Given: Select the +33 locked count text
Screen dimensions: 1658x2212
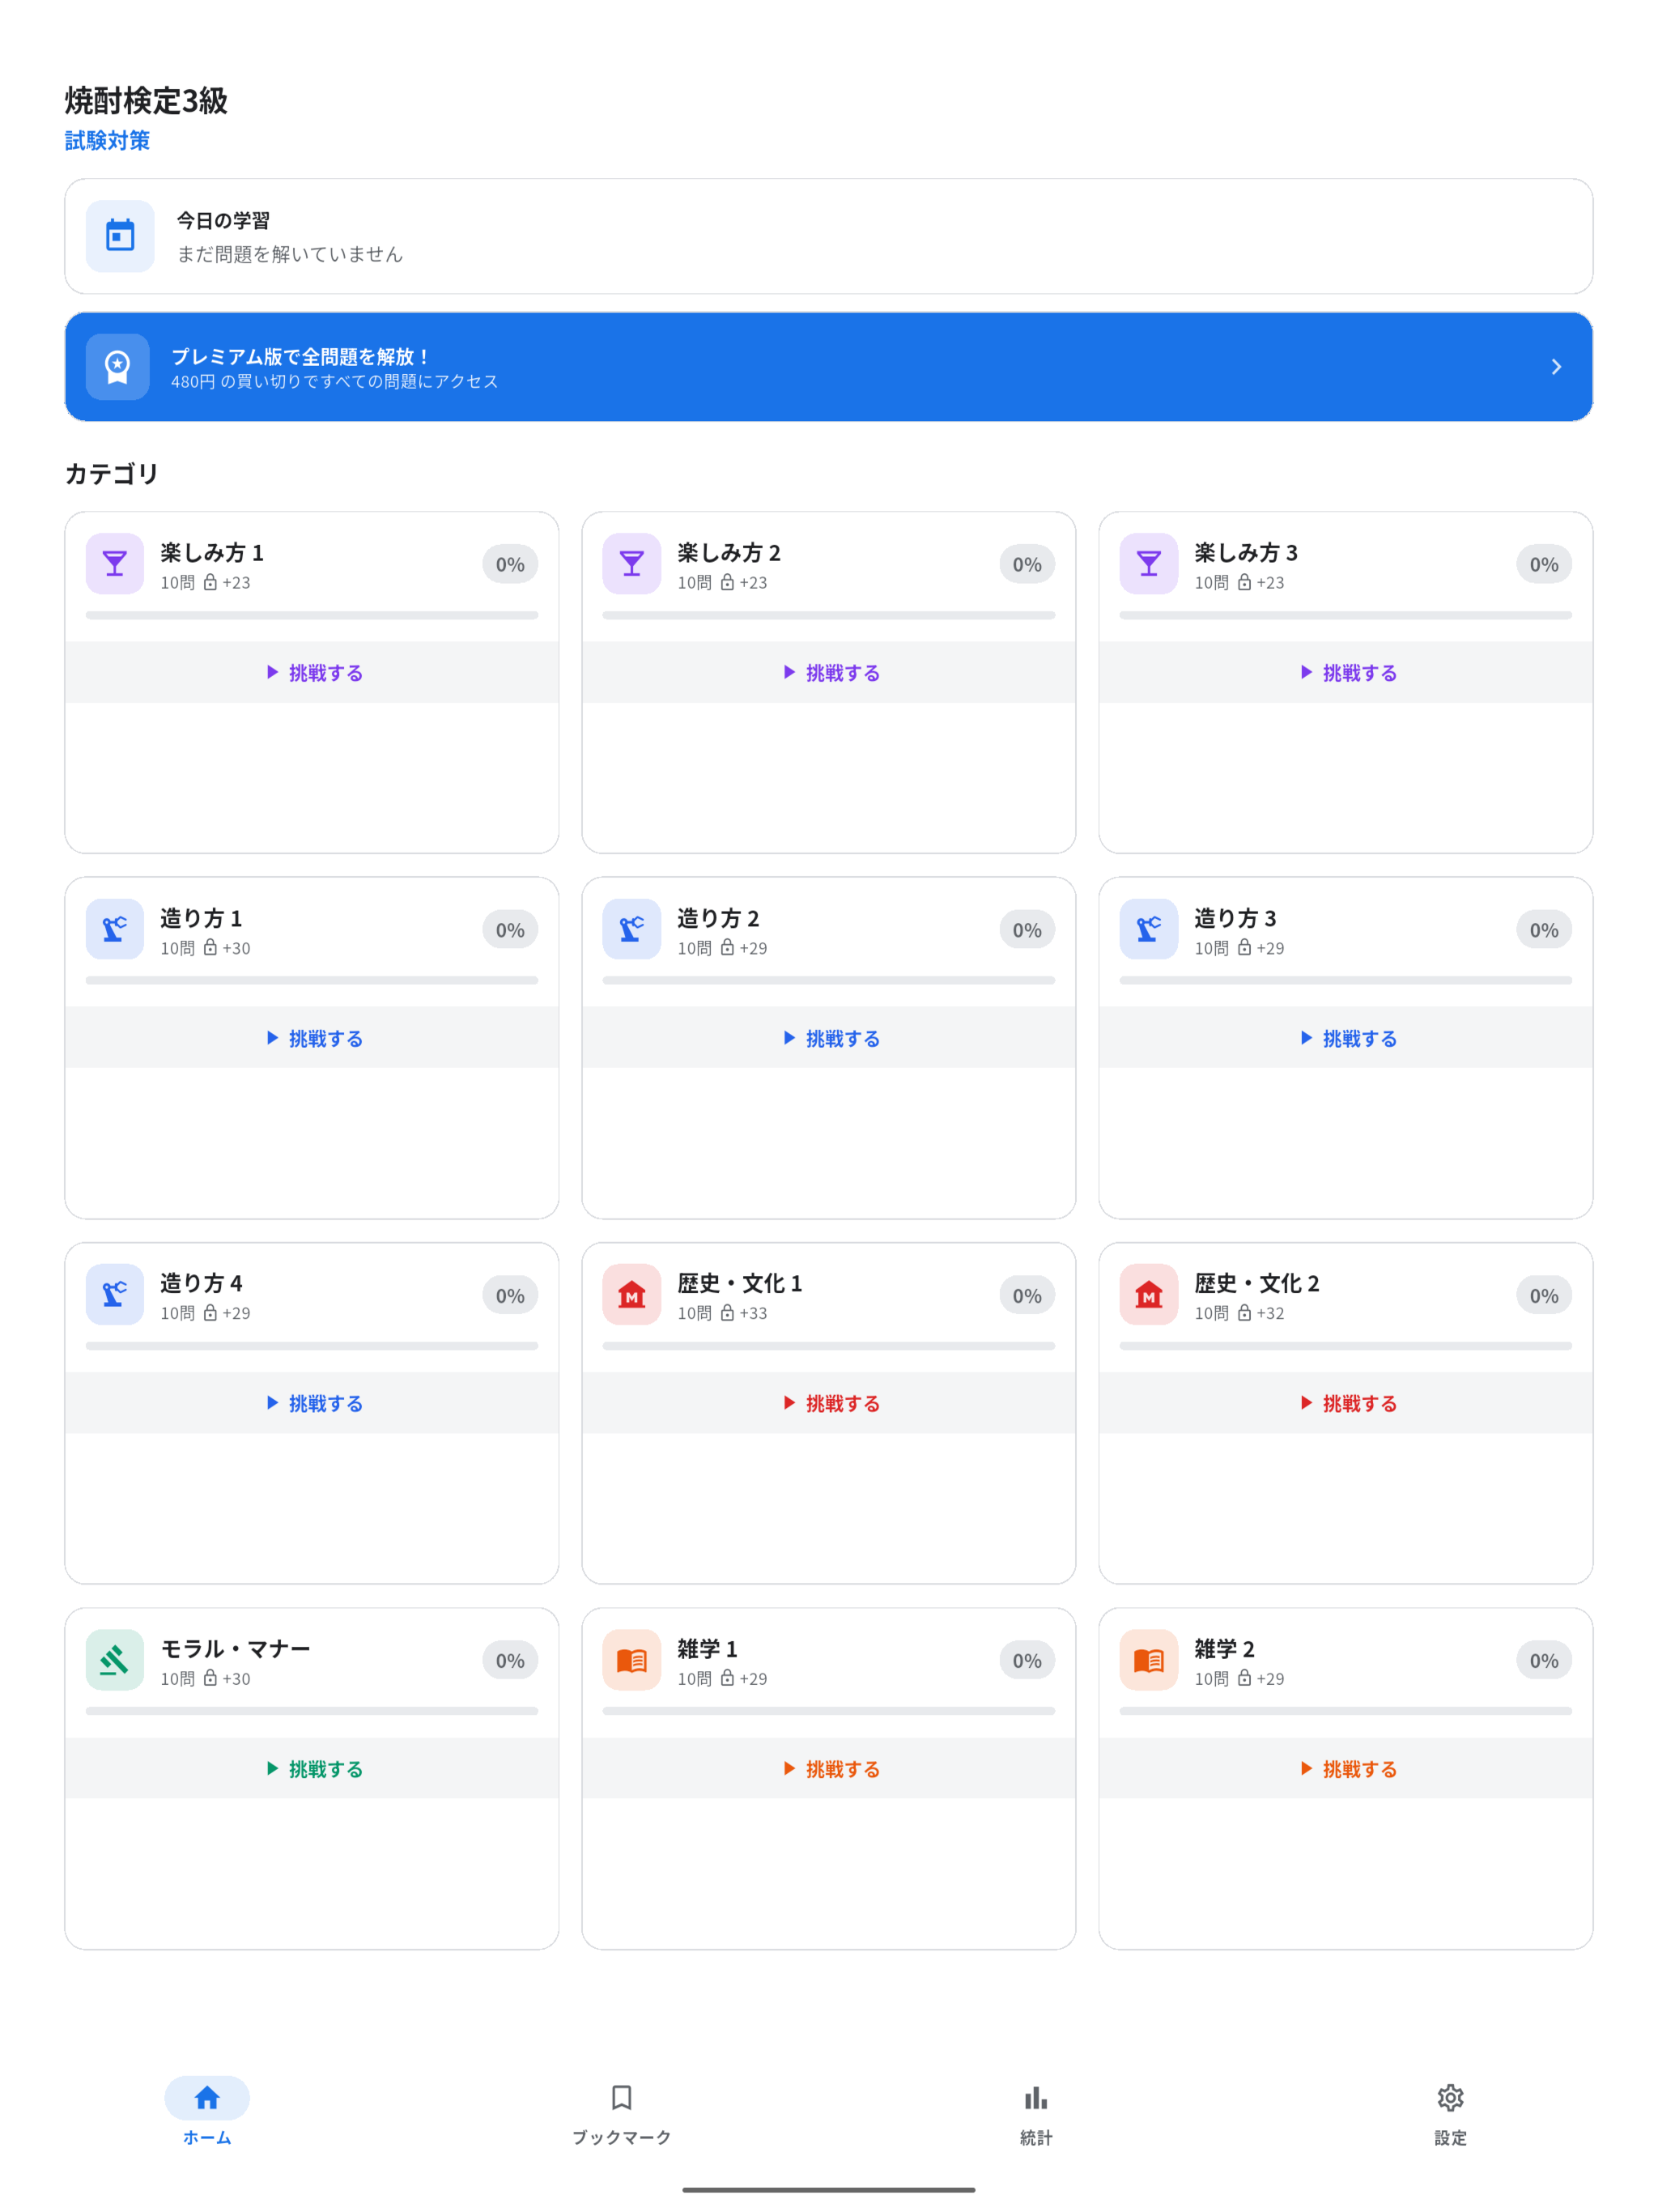Looking at the screenshot, I should 753,1313.
